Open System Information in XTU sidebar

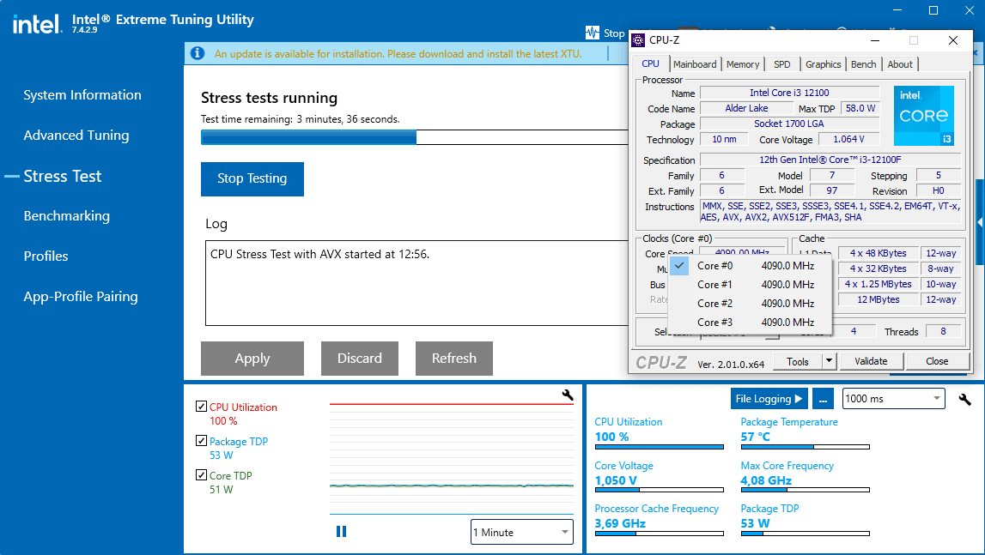(x=82, y=95)
